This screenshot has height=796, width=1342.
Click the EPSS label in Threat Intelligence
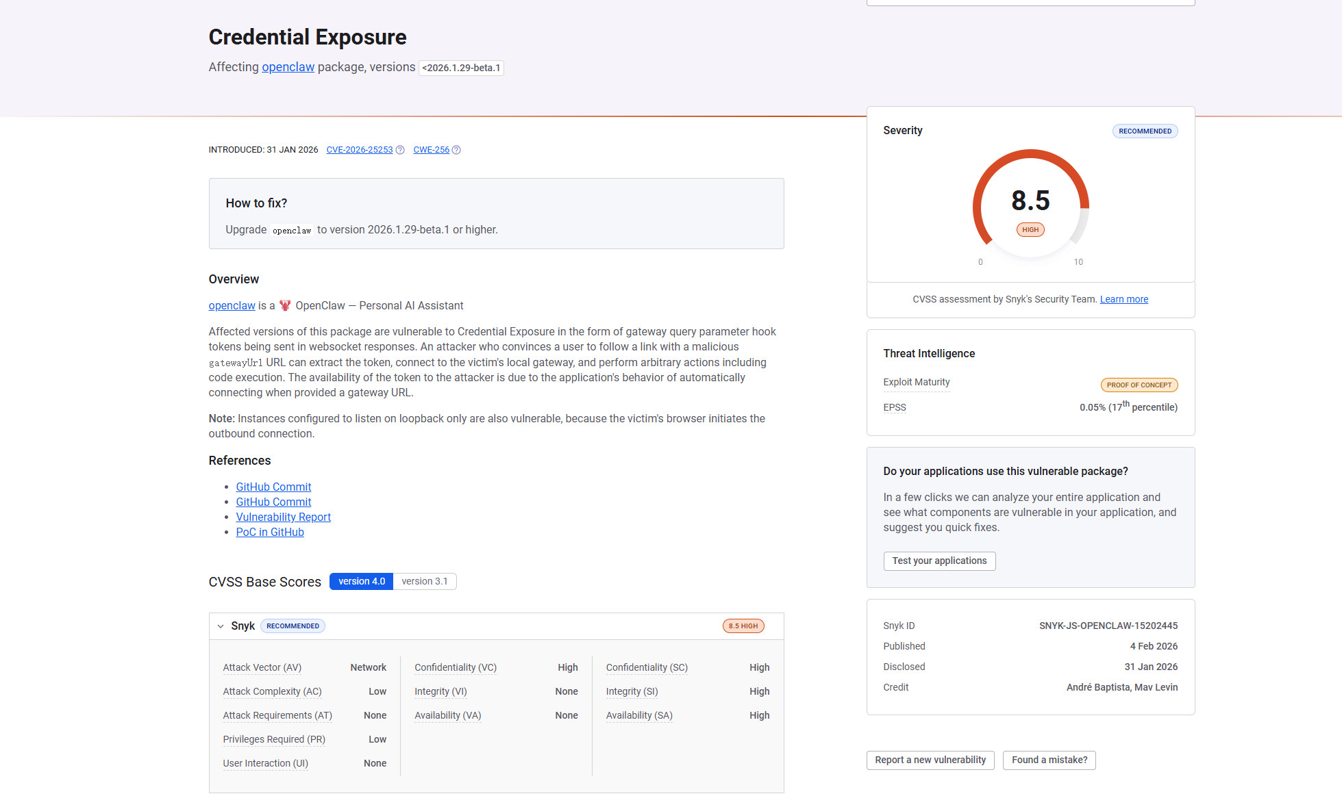tap(894, 407)
